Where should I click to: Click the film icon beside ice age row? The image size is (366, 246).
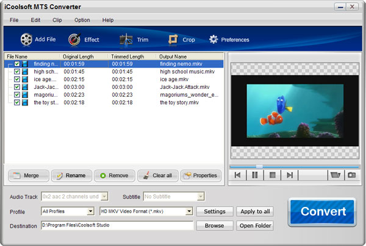[x=25, y=79]
